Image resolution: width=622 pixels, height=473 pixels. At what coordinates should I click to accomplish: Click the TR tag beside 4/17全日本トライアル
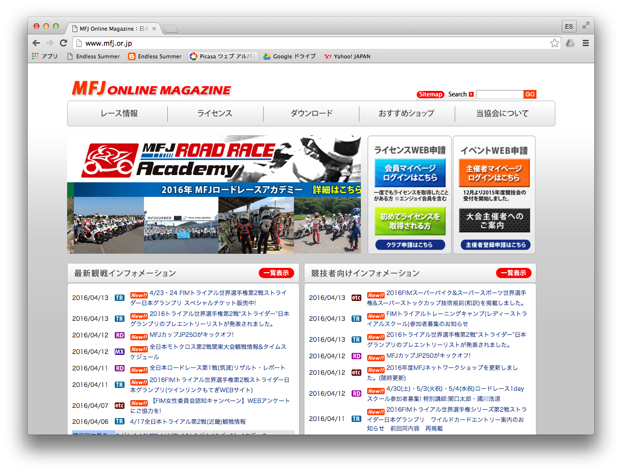(x=120, y=421)
